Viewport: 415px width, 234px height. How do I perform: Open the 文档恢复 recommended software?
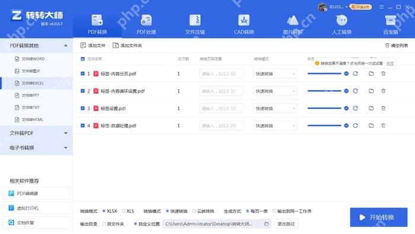pyautogui.click(x=37, y=223)
